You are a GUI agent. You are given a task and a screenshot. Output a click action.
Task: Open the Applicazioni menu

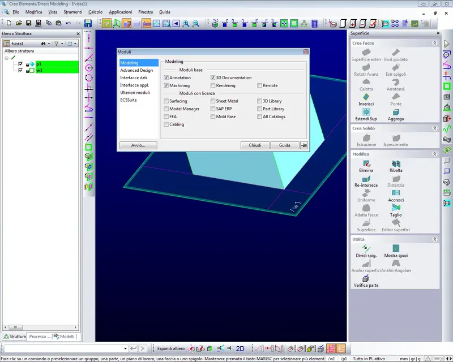120,12
